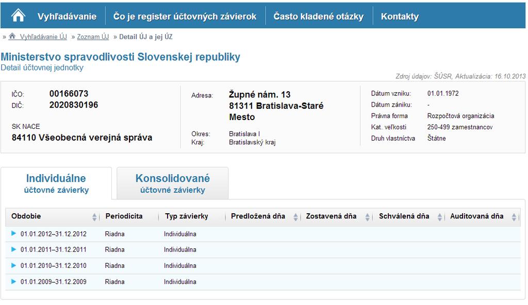Click the Obdobie column header label

26,216
